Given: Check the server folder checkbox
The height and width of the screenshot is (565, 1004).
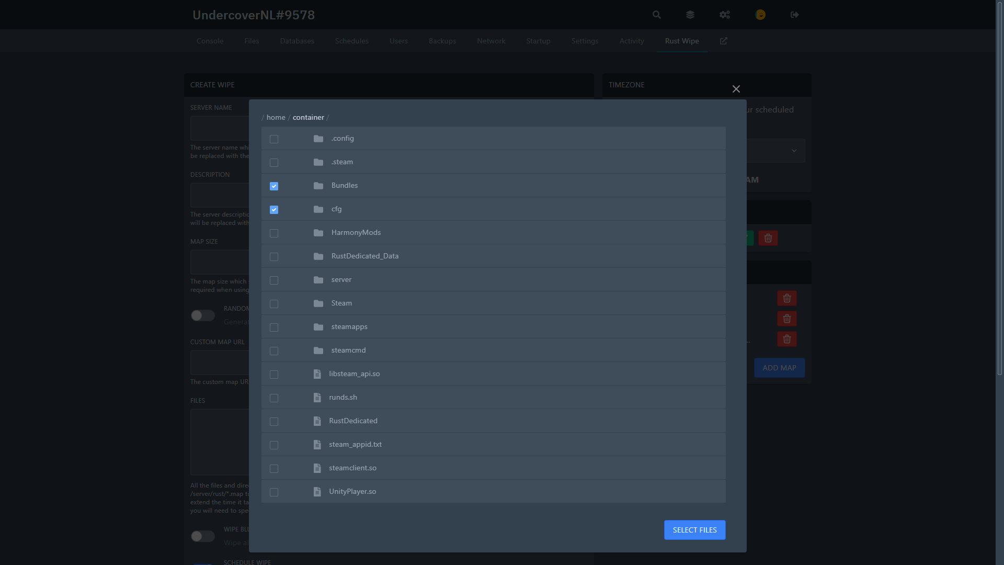Looking at the screenshot, I should point(274,280).
